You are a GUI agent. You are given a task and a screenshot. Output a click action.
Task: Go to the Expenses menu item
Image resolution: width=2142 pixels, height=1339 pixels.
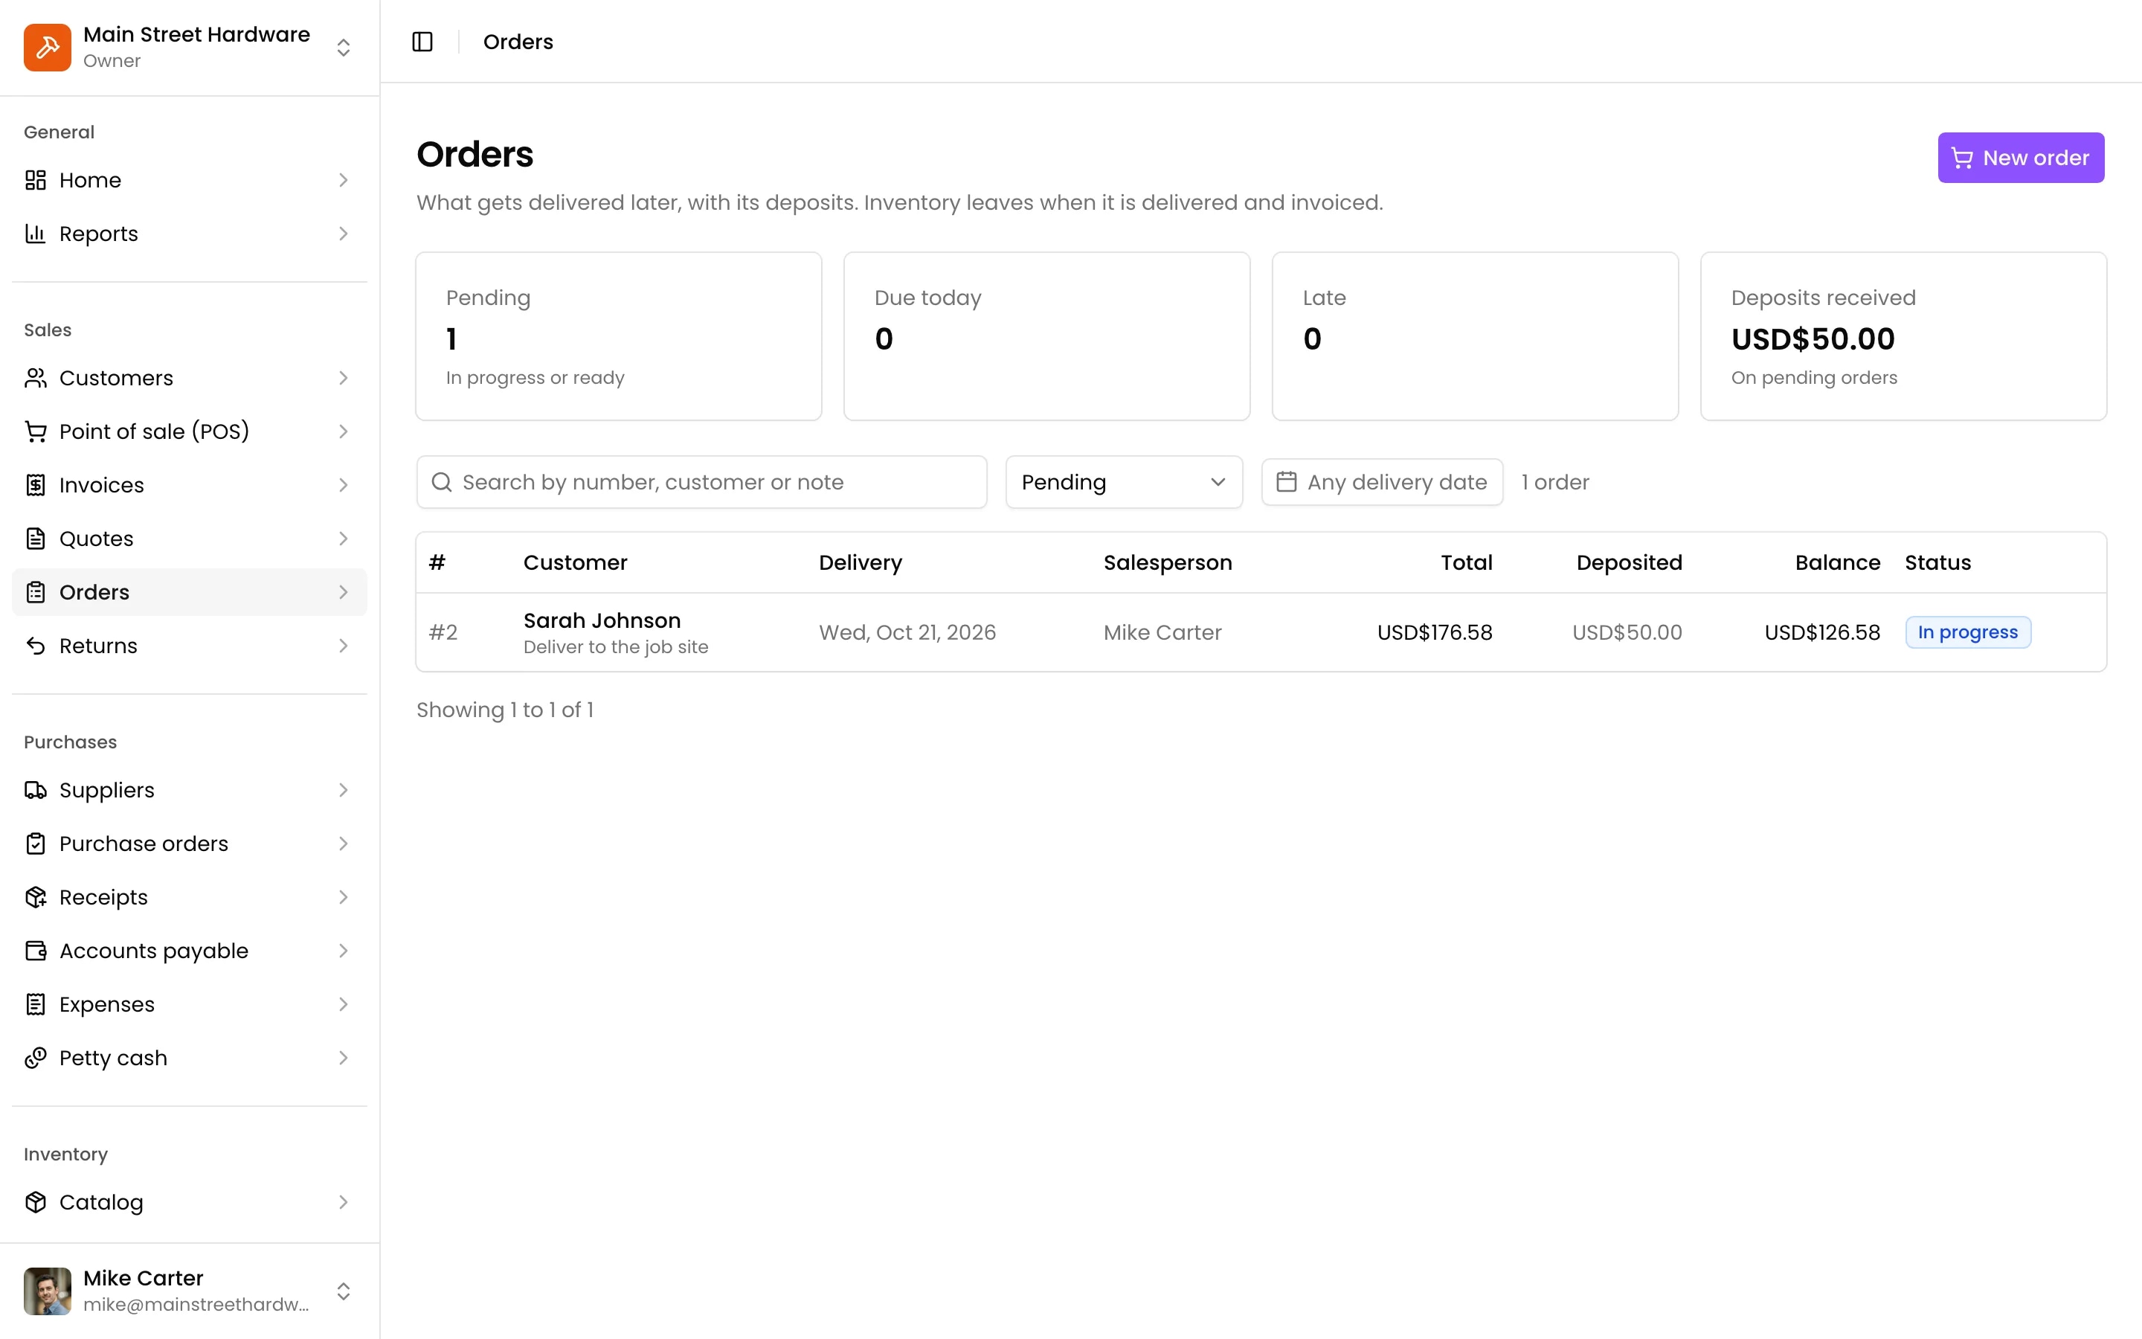click(x=190, y=1004)
